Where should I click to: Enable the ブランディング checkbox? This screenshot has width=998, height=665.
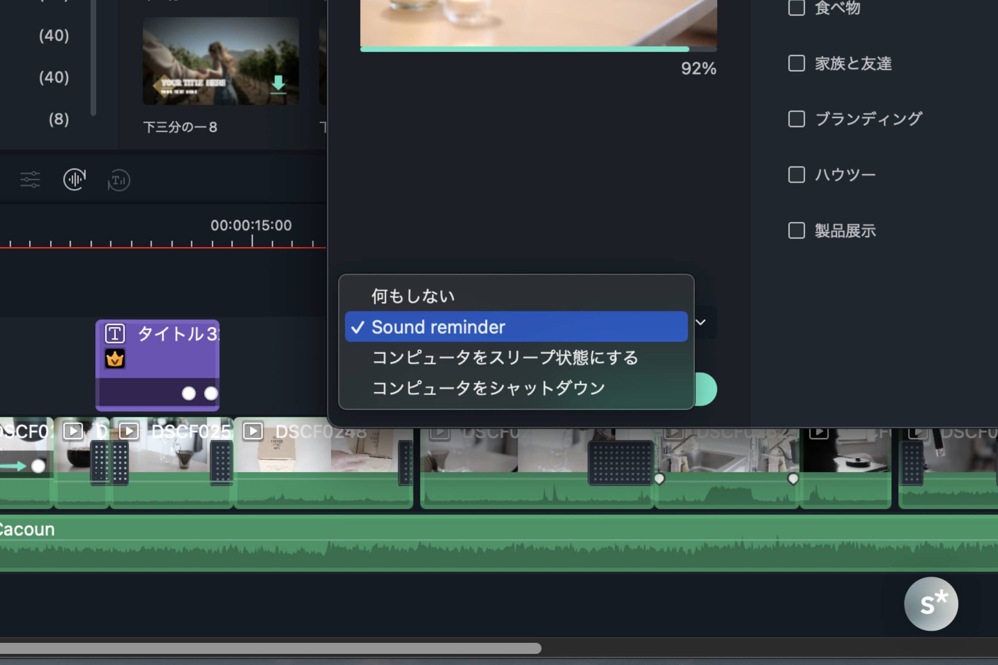[796, 119]
